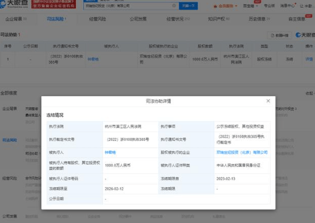Screen dimensions: 315x223
Task: Select the freeze end date 2026-02-12
Action: 114,189
